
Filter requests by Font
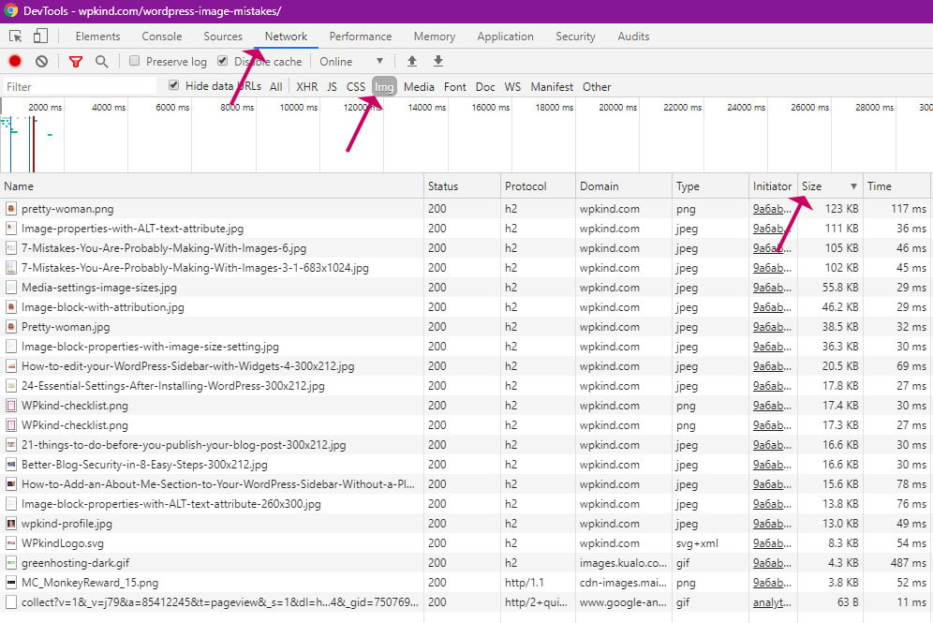[455, 87]
